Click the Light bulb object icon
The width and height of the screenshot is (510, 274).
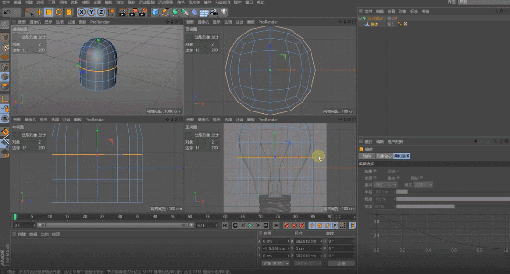pyautogui.click(x=224, y=12)
